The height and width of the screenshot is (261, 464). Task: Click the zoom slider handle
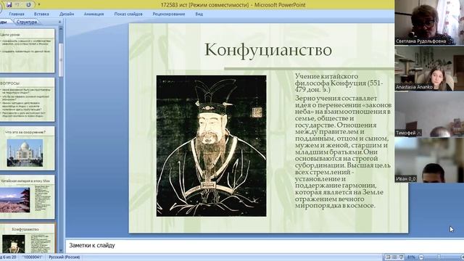pos(439,257)
